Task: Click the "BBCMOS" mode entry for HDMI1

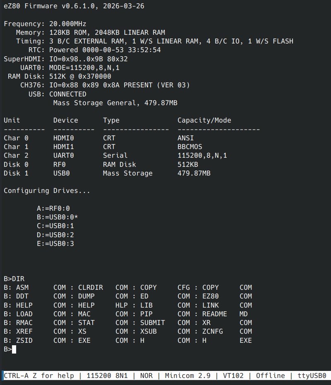Action: click(x=190, y=147)
